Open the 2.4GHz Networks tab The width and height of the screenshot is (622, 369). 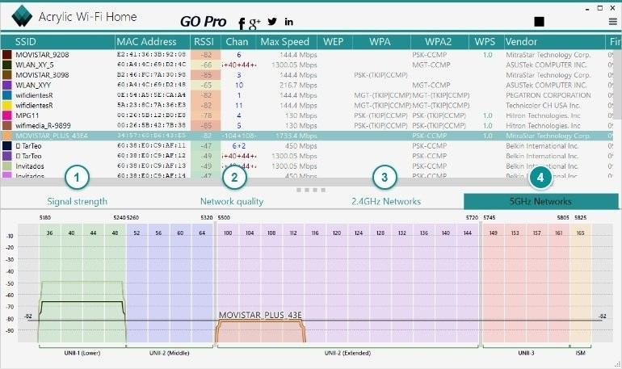386,201
